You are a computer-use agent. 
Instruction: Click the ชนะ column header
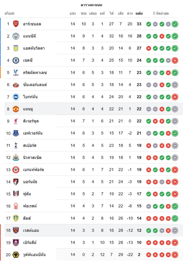84,13
